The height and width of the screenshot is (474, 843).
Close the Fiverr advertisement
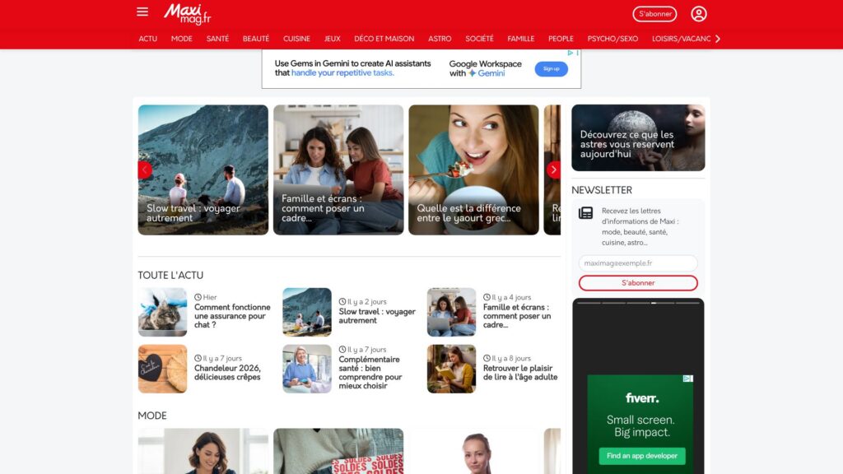click(x=689, y=379)
